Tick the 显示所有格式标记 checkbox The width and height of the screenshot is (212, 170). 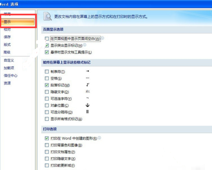pos(47,119)
